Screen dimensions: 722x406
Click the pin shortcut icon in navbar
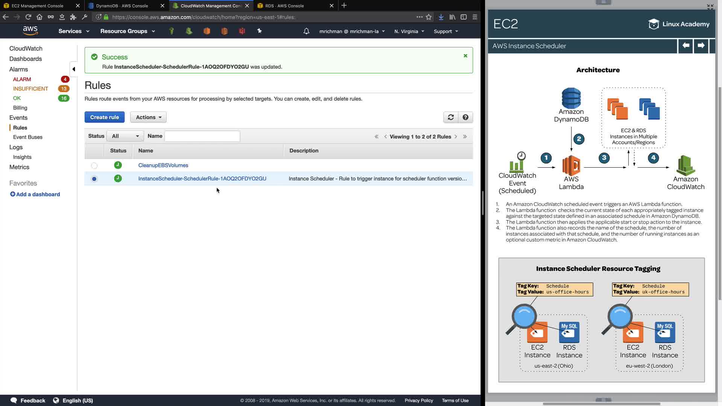(x=259, y=31)
